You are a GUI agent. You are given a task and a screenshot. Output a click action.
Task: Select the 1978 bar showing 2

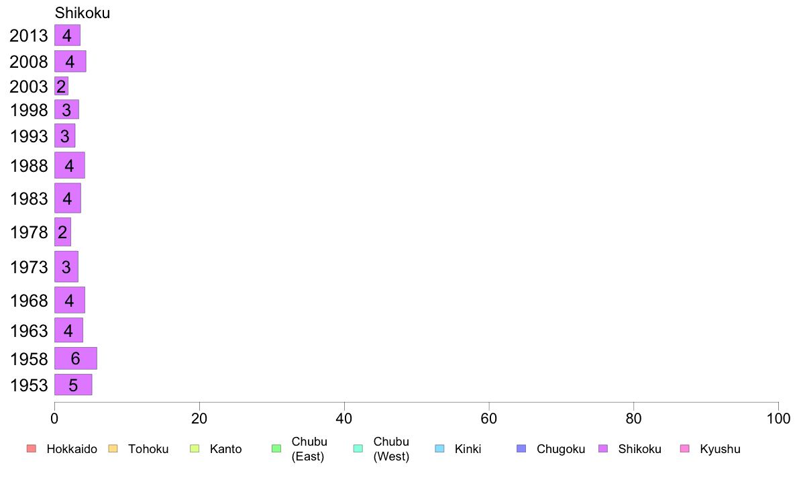(62, 232)
